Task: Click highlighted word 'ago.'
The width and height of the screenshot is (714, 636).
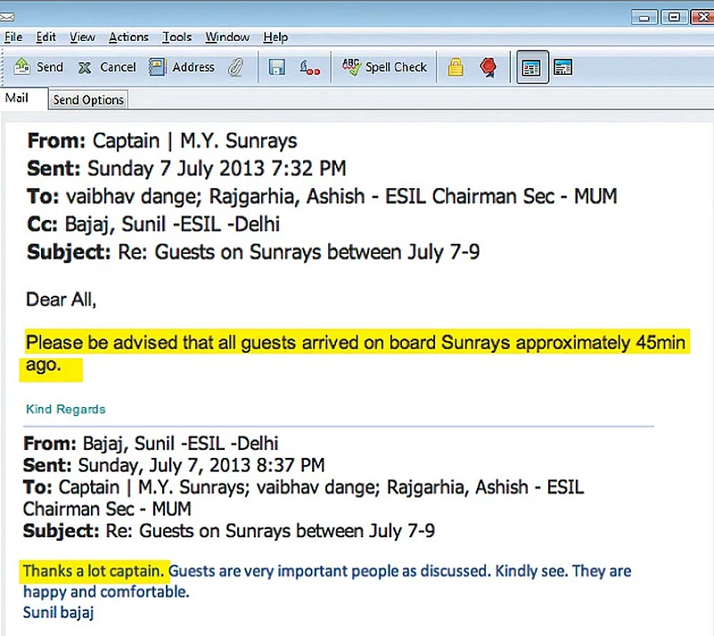Action: [44, 365]
